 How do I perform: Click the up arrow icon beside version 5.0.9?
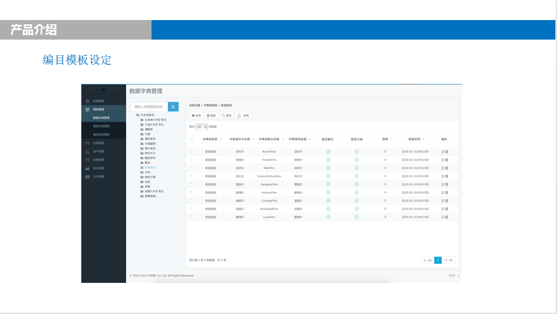point(459,275)
